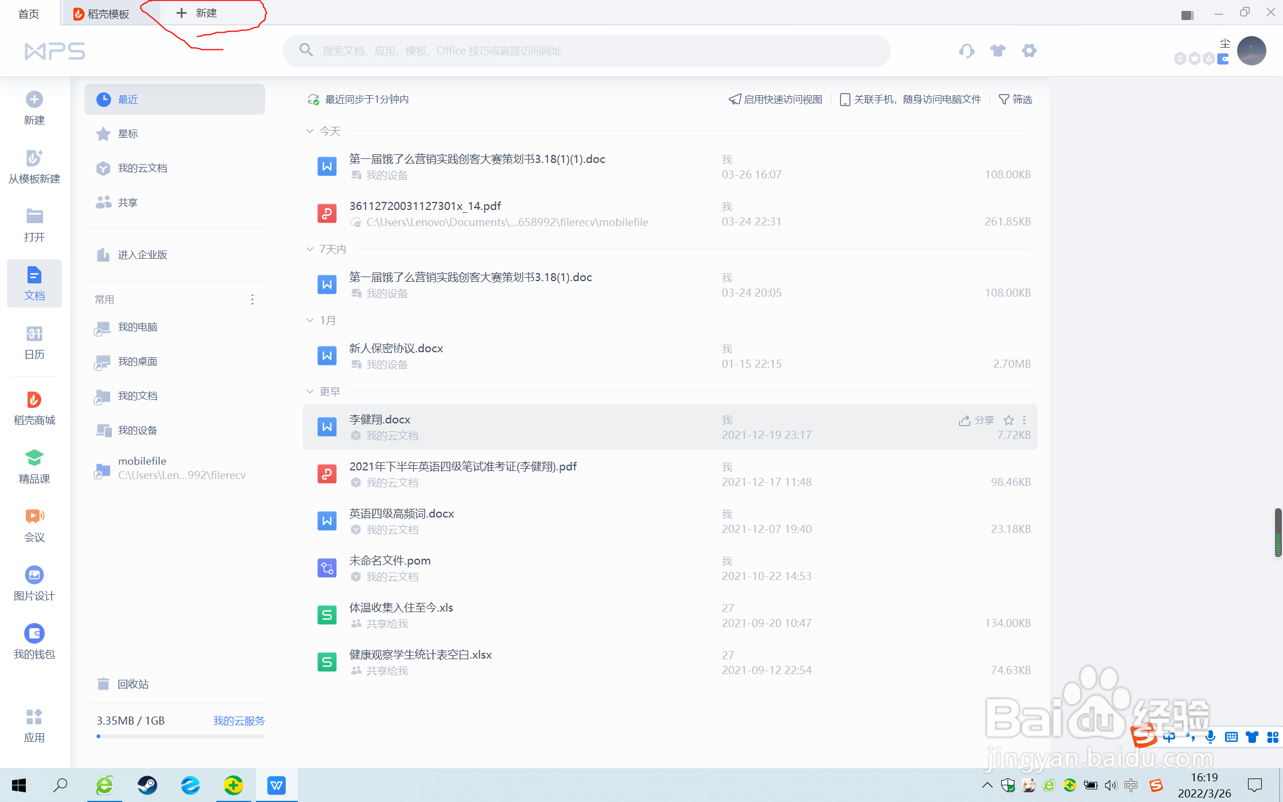1283x802 pixels.
Task: Open 从模板新建 in left sidebar
Action: (x=34, y=166)
